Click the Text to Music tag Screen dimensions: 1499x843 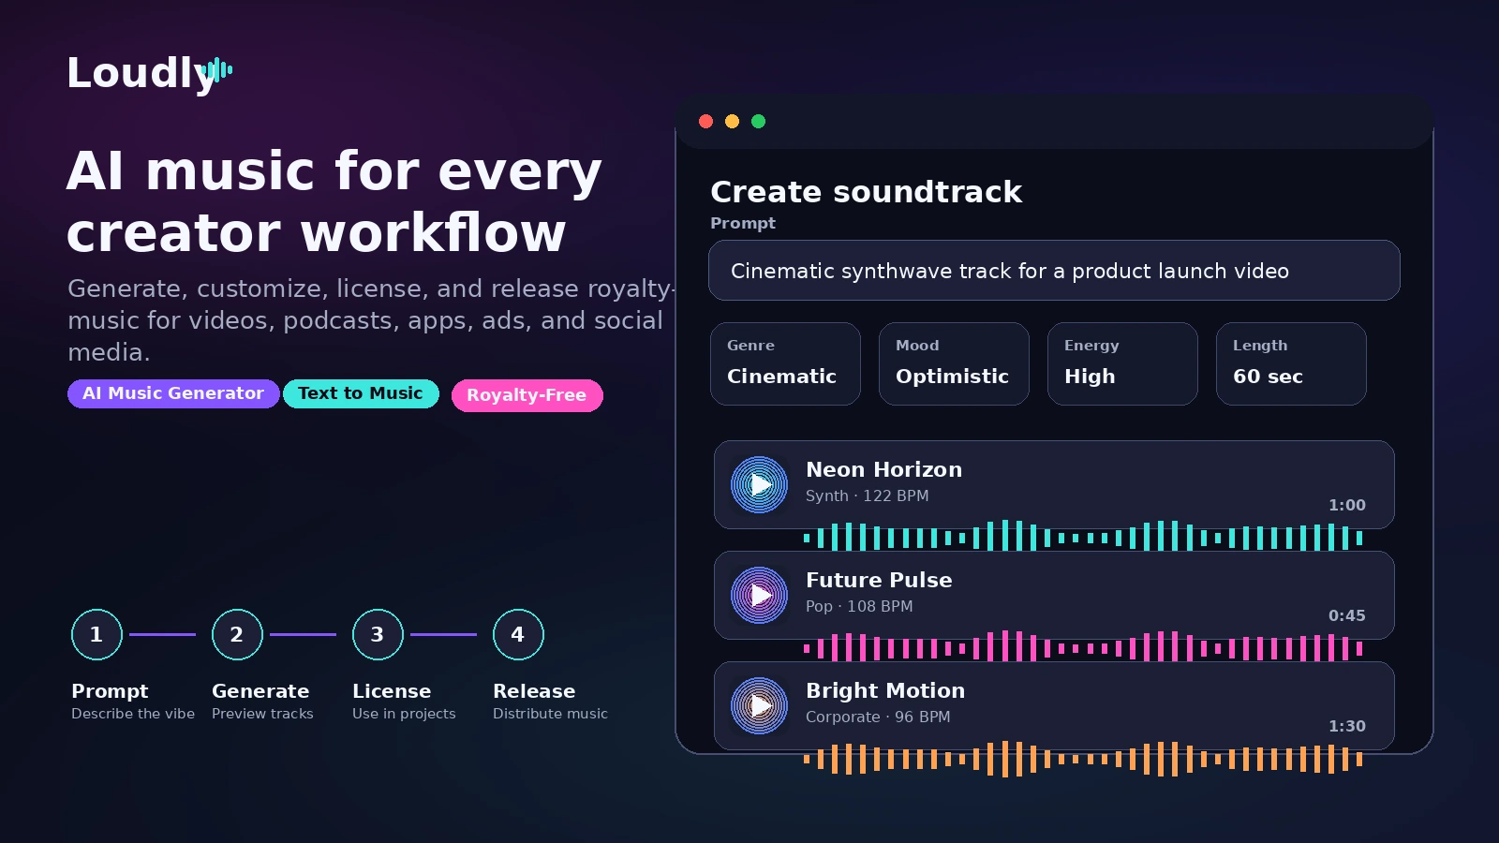tap(361, 393)
